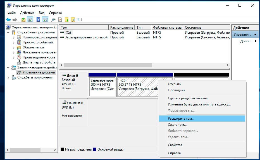260x160 pixels.
Task: Collapse the Служебные программы tree node
Action: 8,32
